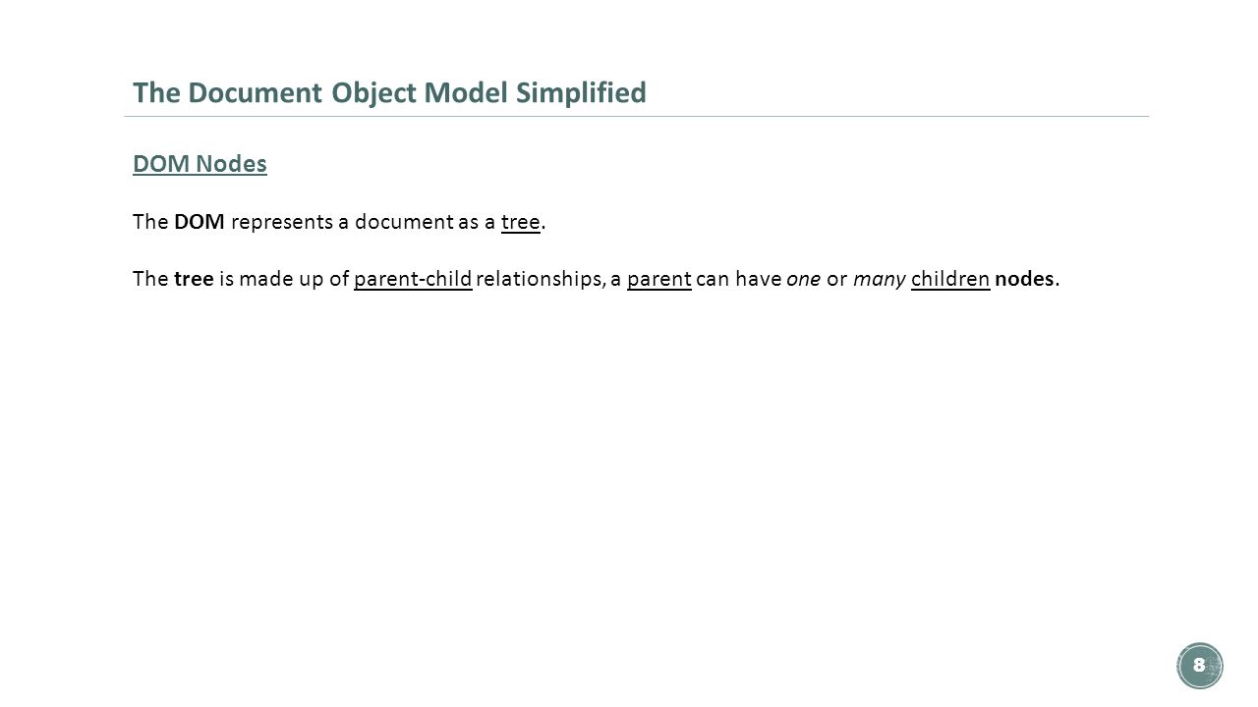Click the slide title The Document Object Model Simplified
1258x707 pixels.
pyautogui.click(x=389, y=92)
